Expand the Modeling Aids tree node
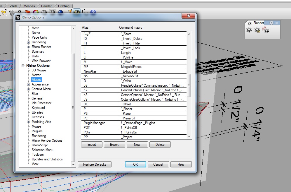Viewport: 291px width, 192px height. point(28,122)
